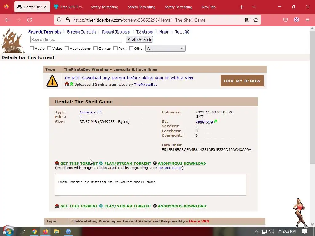Click in the Search here field

tap(76, 40)
